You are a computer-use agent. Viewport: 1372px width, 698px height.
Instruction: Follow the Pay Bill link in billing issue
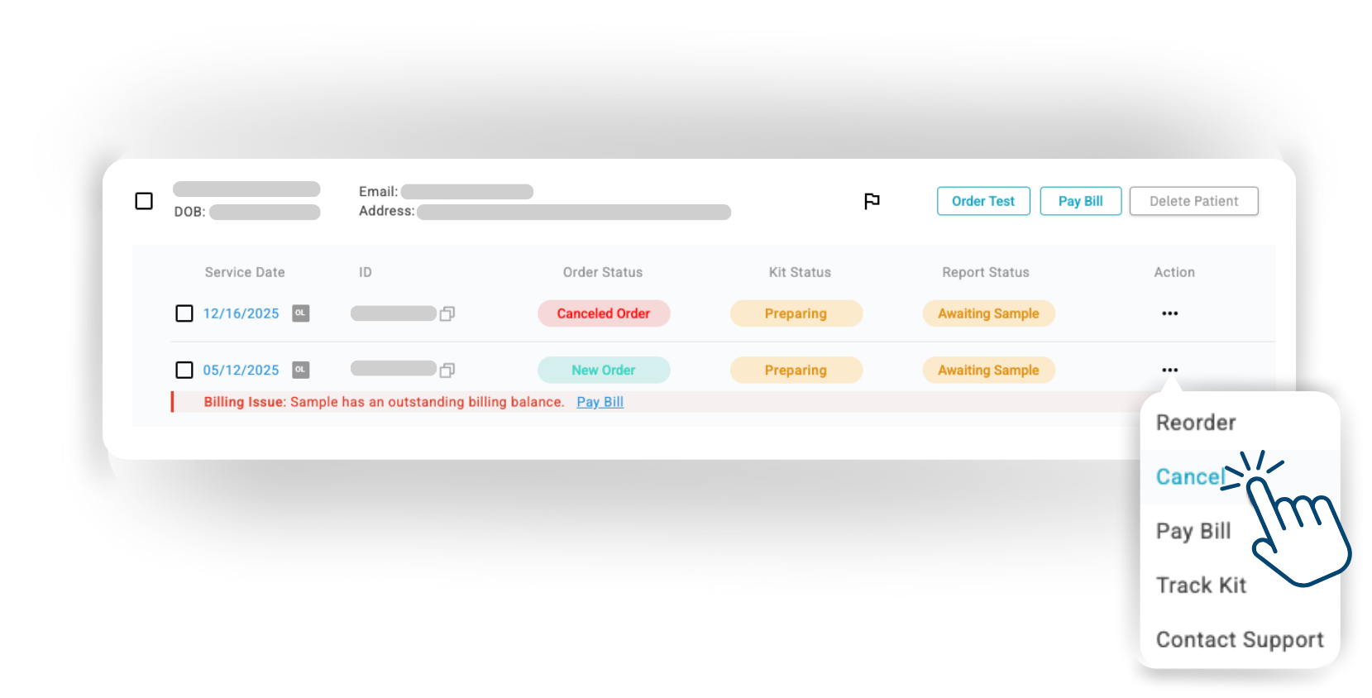click(600, 402)
